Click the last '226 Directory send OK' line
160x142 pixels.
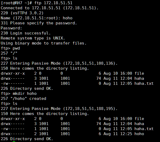coord(27,139)
